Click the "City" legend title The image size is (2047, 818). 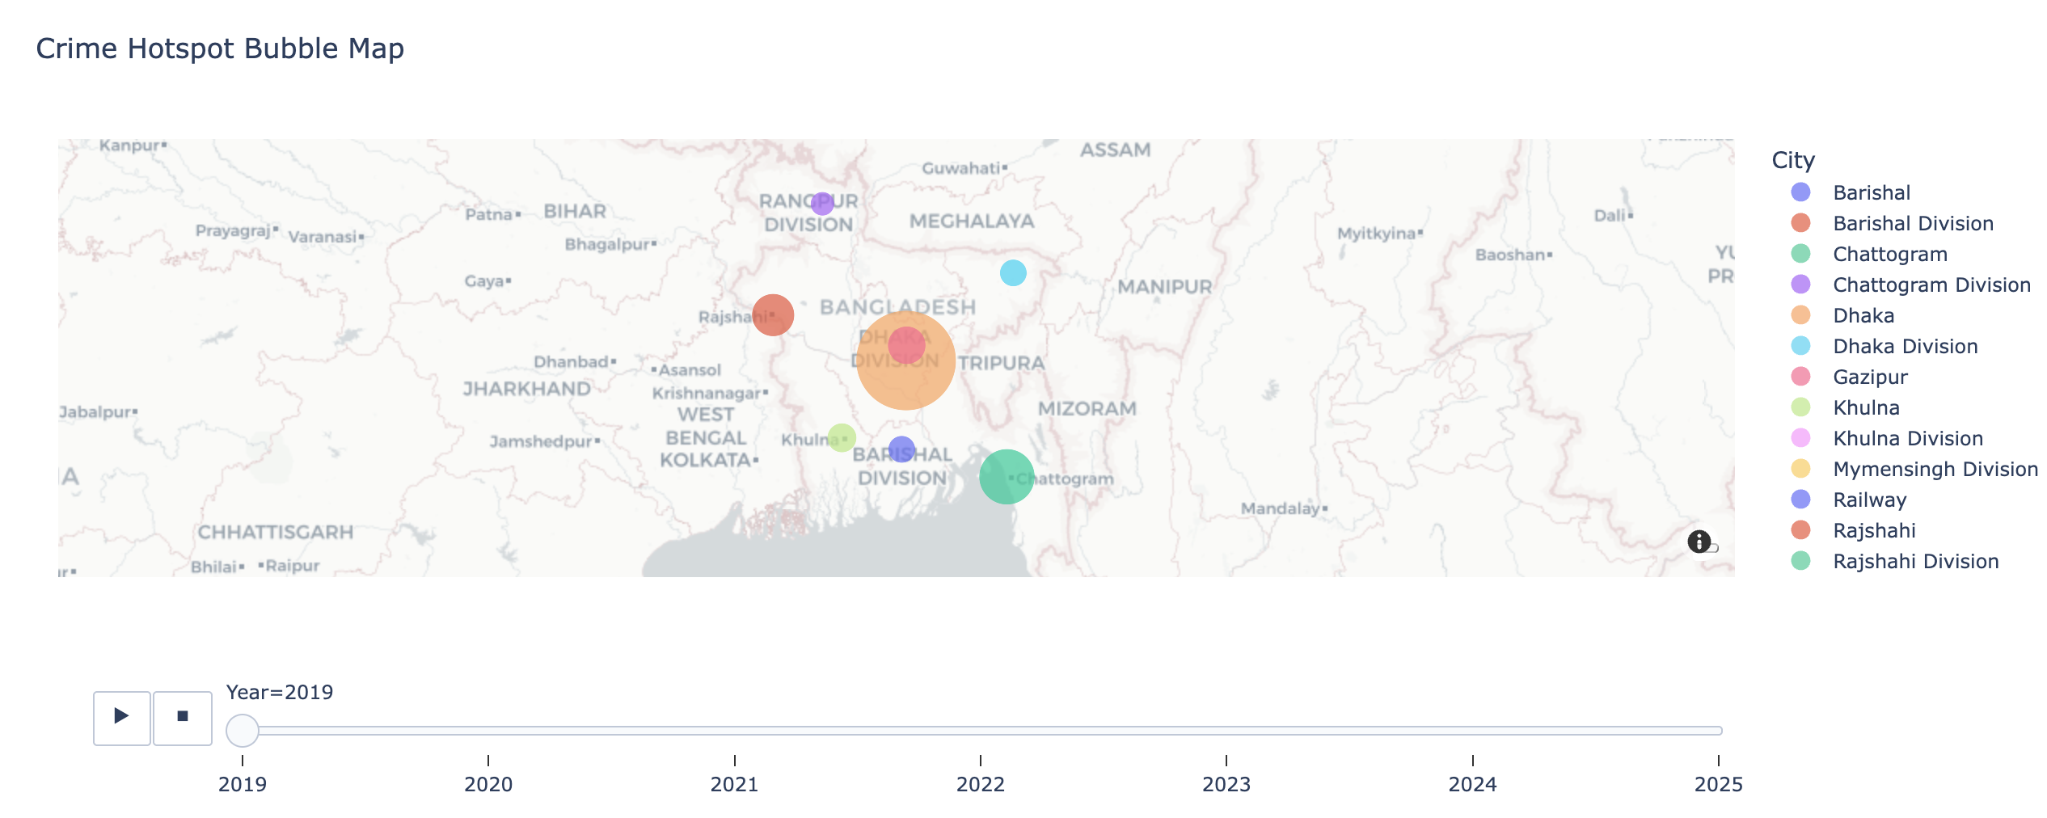tap(1793, 161)
